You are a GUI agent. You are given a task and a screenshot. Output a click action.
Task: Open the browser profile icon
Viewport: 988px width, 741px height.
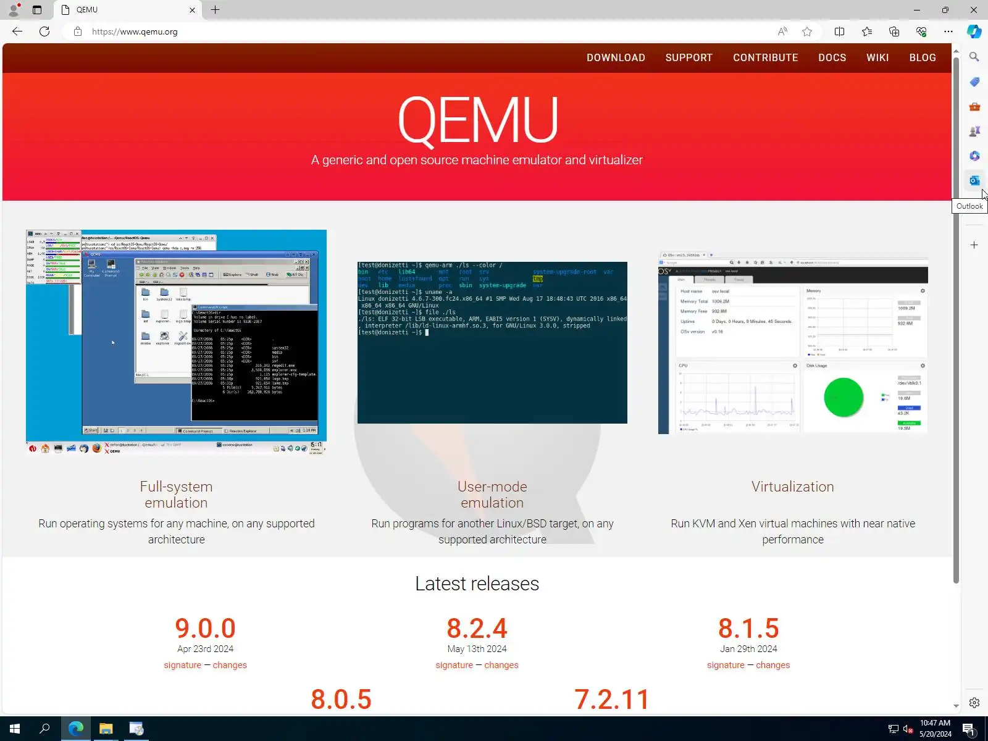(14, 10)
